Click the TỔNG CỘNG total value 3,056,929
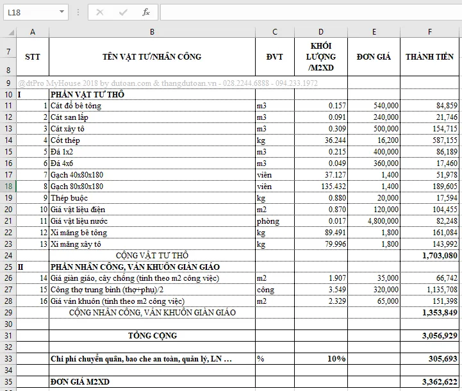Viewport: 462px width, 391px height. coord(429,335)
